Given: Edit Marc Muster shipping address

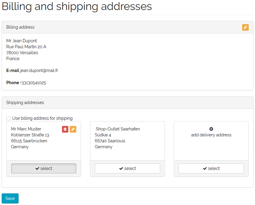Looking at the screenshot, I should (x=73, y=129).
